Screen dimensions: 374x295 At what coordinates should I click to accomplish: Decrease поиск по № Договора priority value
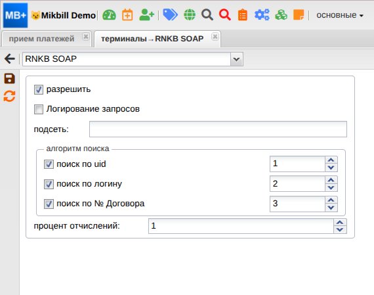pyautogui.click(x=331, y=208)
